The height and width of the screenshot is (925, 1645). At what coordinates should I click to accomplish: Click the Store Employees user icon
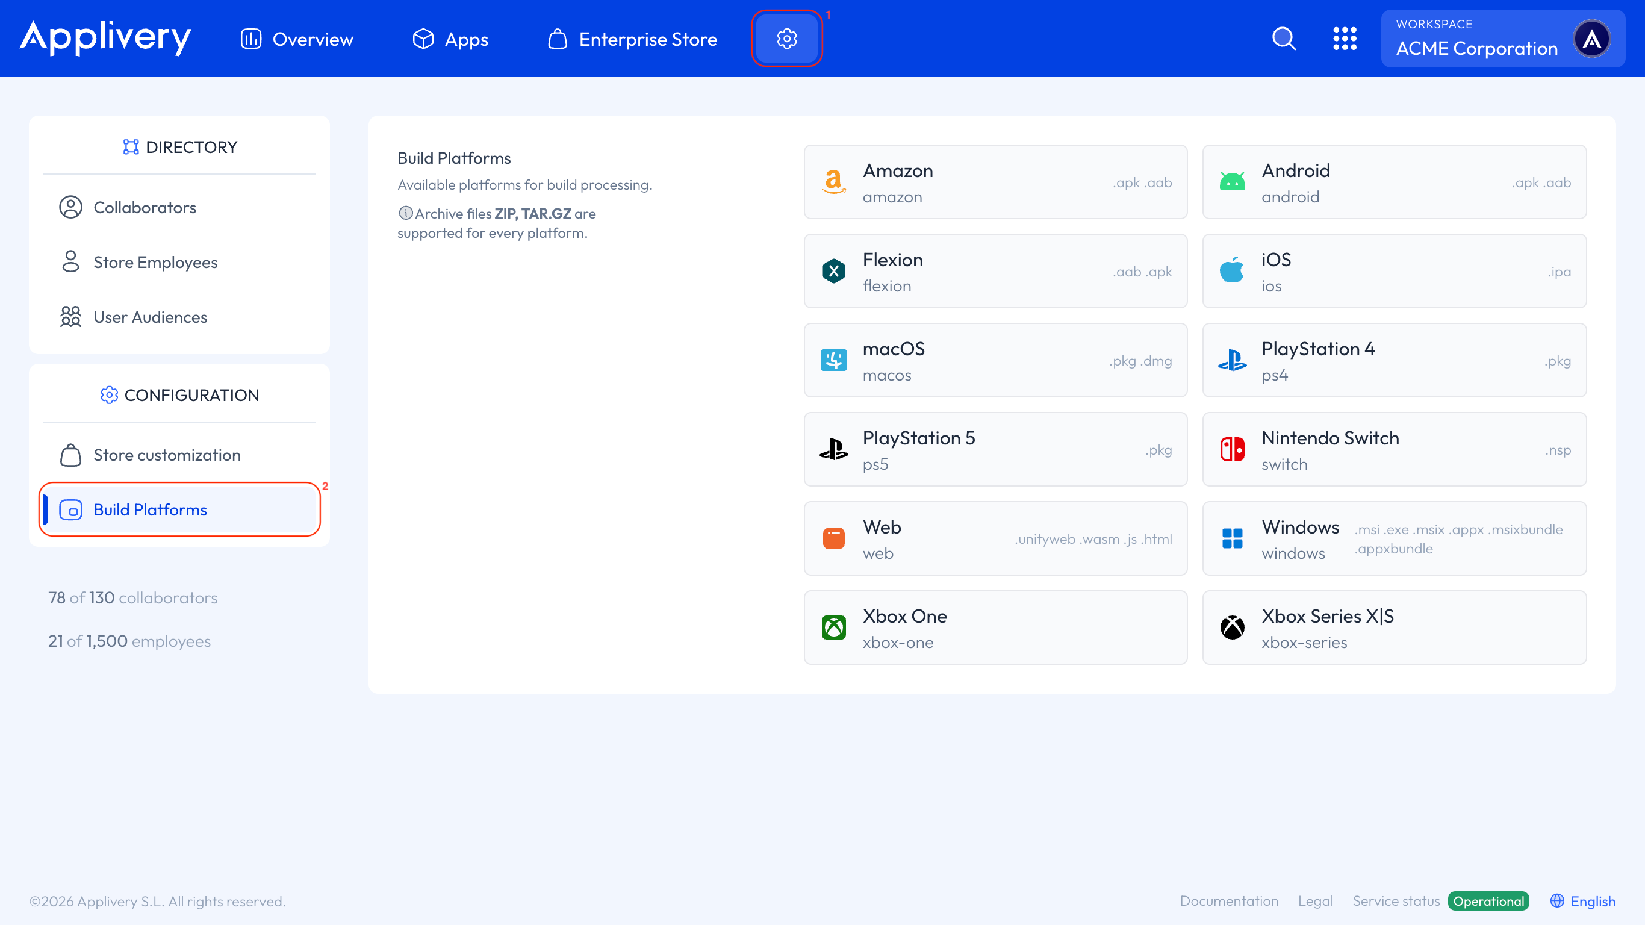point(70,262)
